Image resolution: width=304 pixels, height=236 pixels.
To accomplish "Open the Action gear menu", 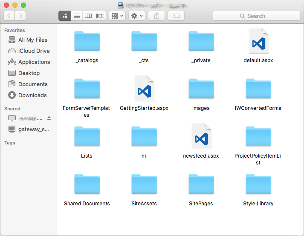I will coord(137,16).
